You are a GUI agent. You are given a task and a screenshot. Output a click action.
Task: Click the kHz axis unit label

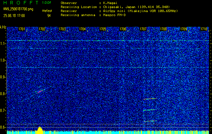click(x=3, y=27)
